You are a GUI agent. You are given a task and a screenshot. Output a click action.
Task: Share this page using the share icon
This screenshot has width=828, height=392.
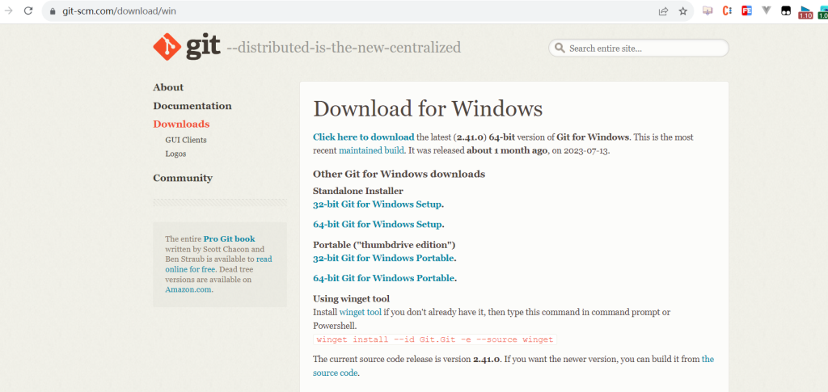click(663, 11)
